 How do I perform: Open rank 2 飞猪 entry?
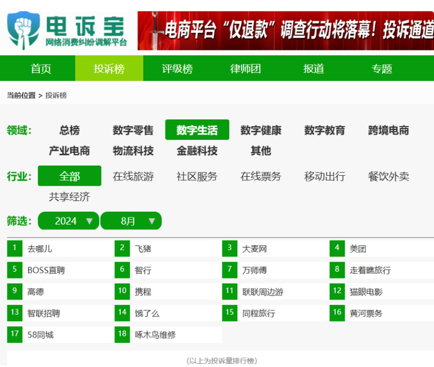(168, 248)
